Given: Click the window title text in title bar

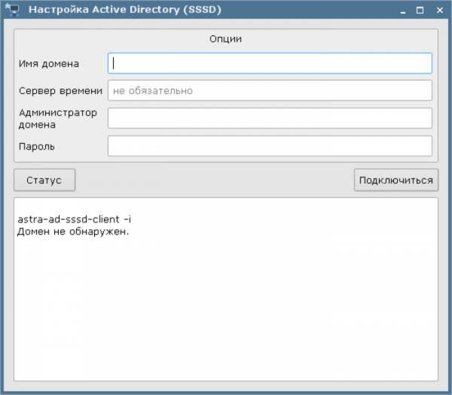Looking at the screenshot, I should click(x=124, y=11).
